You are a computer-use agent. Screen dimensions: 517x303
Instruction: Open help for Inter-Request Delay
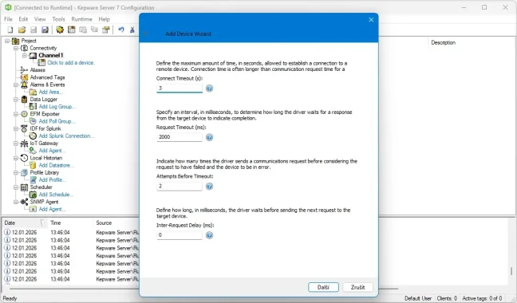(x=209, y=235)
